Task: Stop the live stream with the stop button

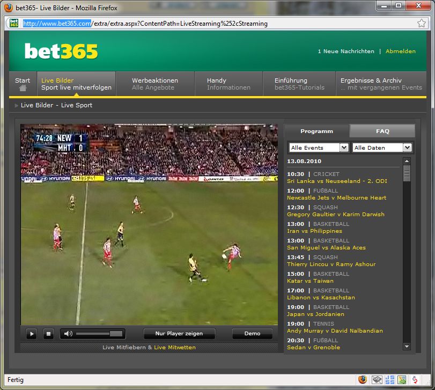Action: click(x=48, y=334)
